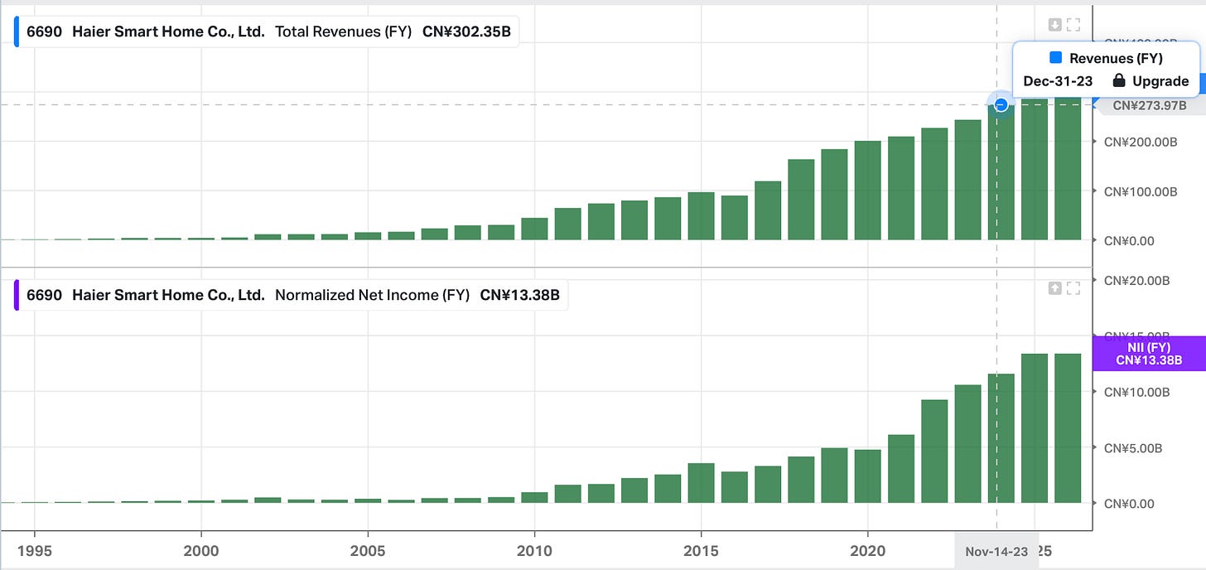
Task: Click the CN¥100.00B axis label
Action: [1141, 191]
